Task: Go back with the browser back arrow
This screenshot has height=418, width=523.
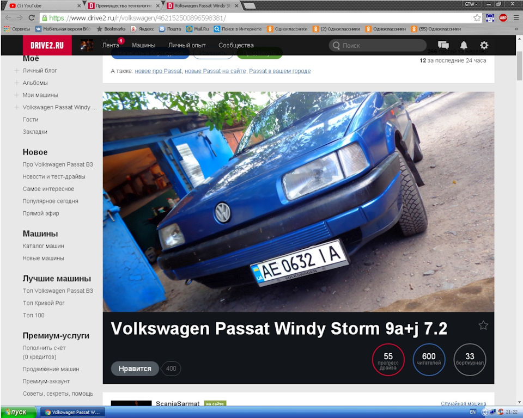Action: coord(8,18)
